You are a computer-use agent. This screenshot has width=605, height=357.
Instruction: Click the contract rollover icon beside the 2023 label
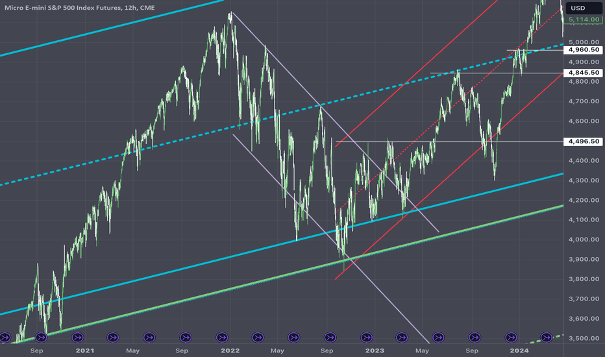366,338
